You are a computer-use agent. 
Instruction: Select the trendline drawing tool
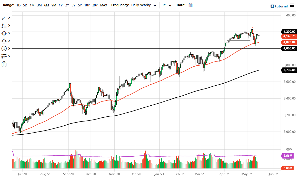click(x=4, y=18)
